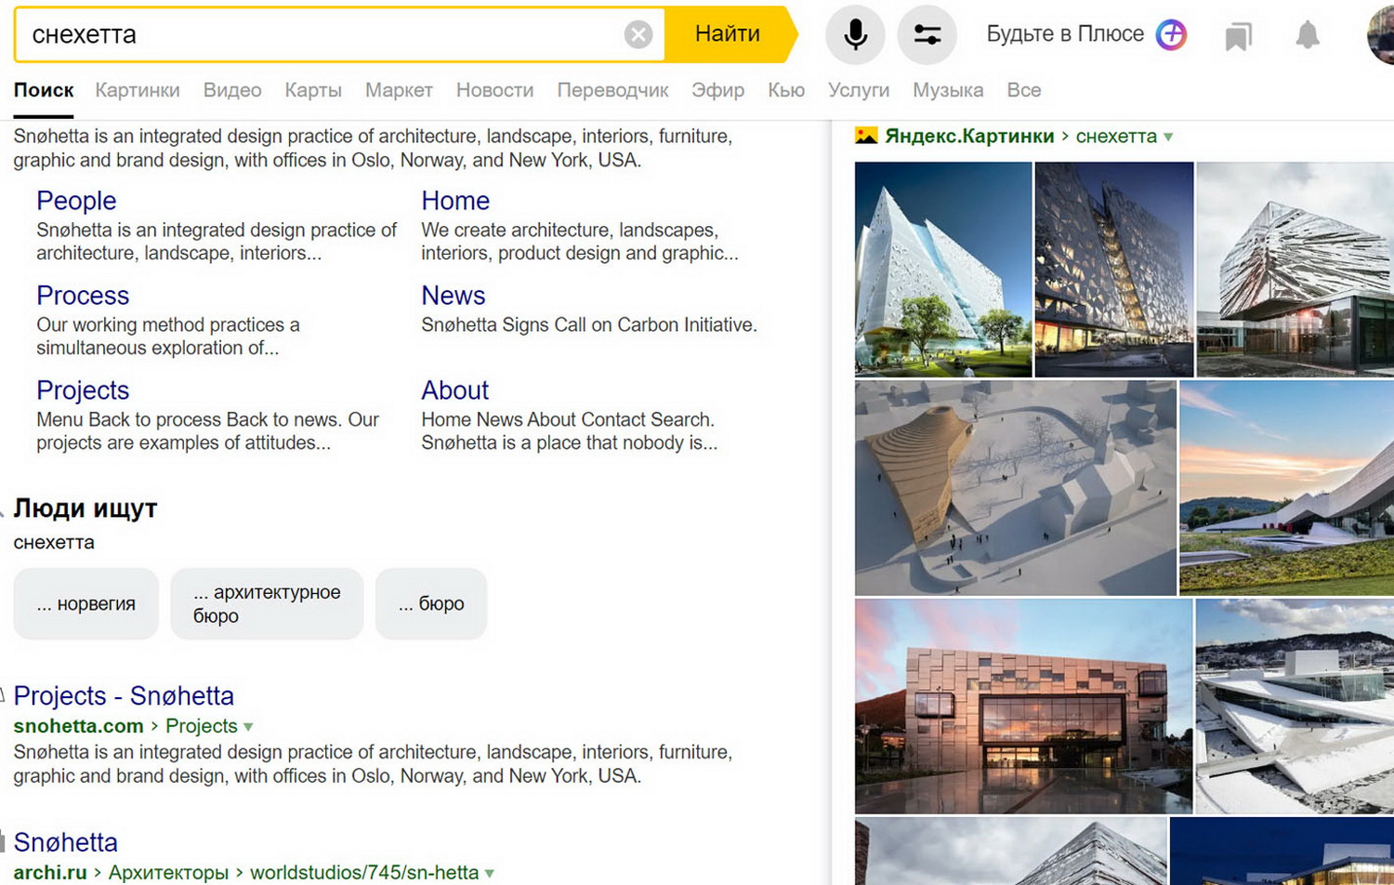Click the archi.ru green URL

click(x=50, y=872)
